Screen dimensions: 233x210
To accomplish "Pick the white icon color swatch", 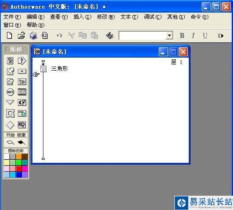I will 7,156.
